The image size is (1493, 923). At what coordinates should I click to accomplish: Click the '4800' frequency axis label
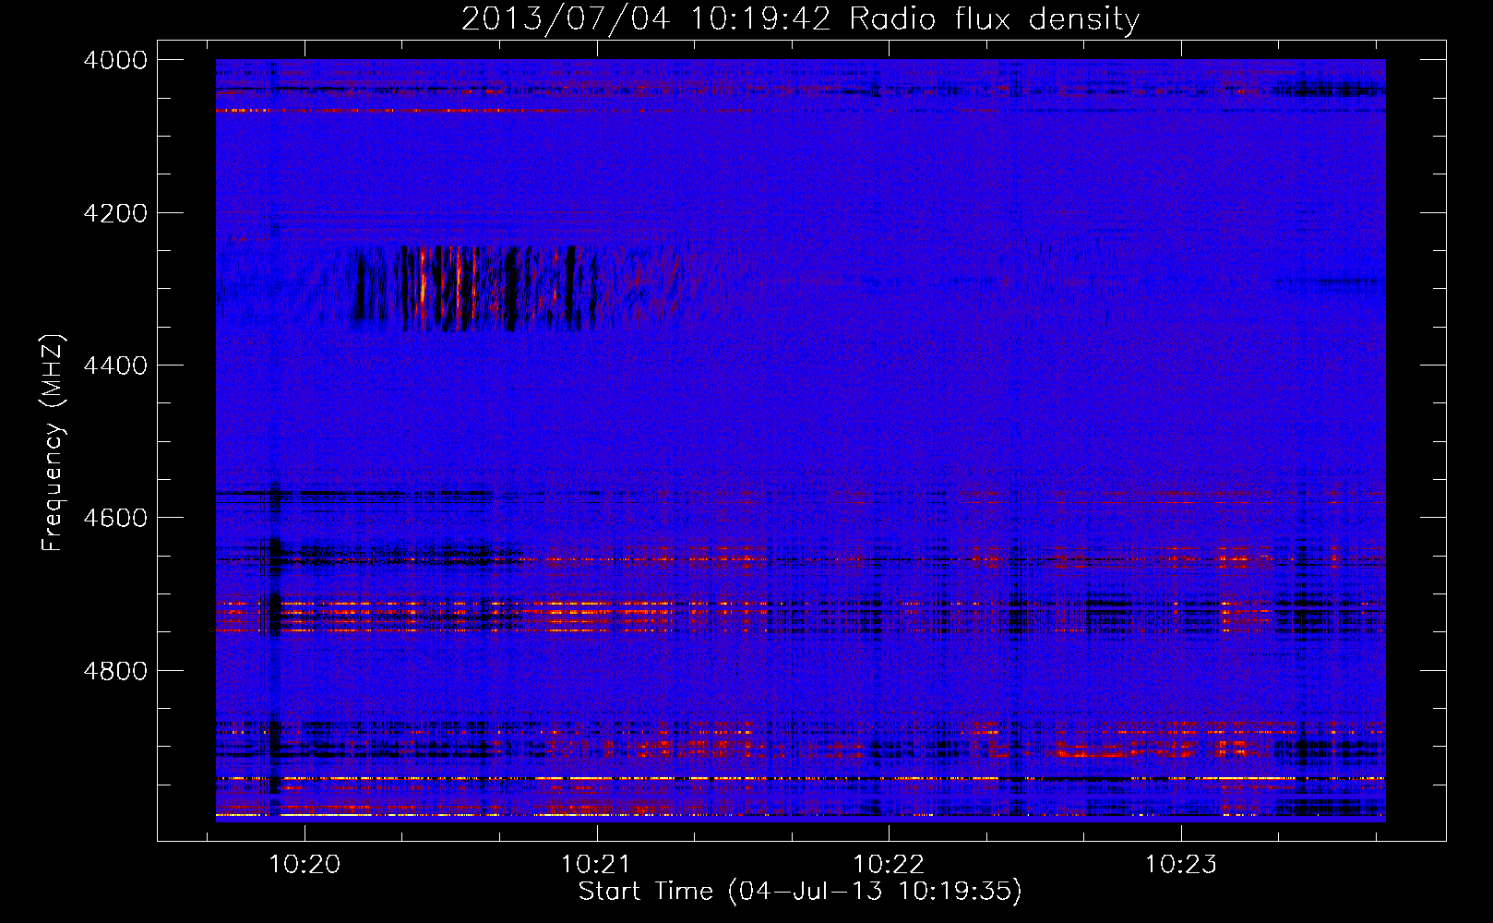pos(115,670)
